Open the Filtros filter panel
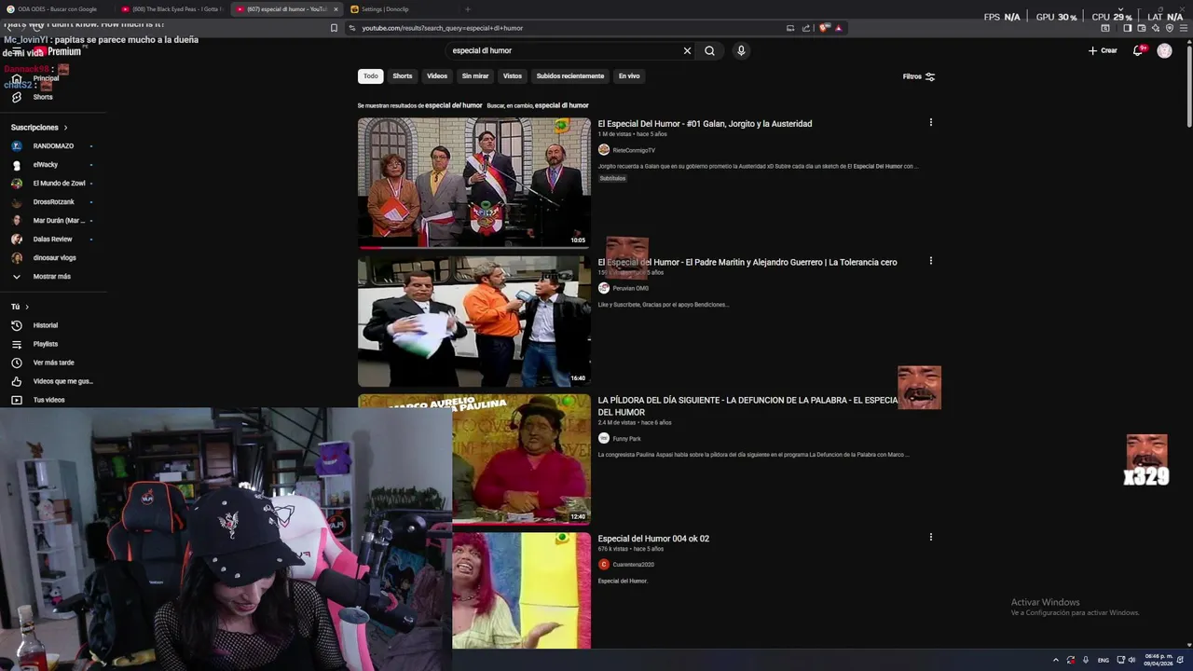1193x671 pixels. coord(919,76)
